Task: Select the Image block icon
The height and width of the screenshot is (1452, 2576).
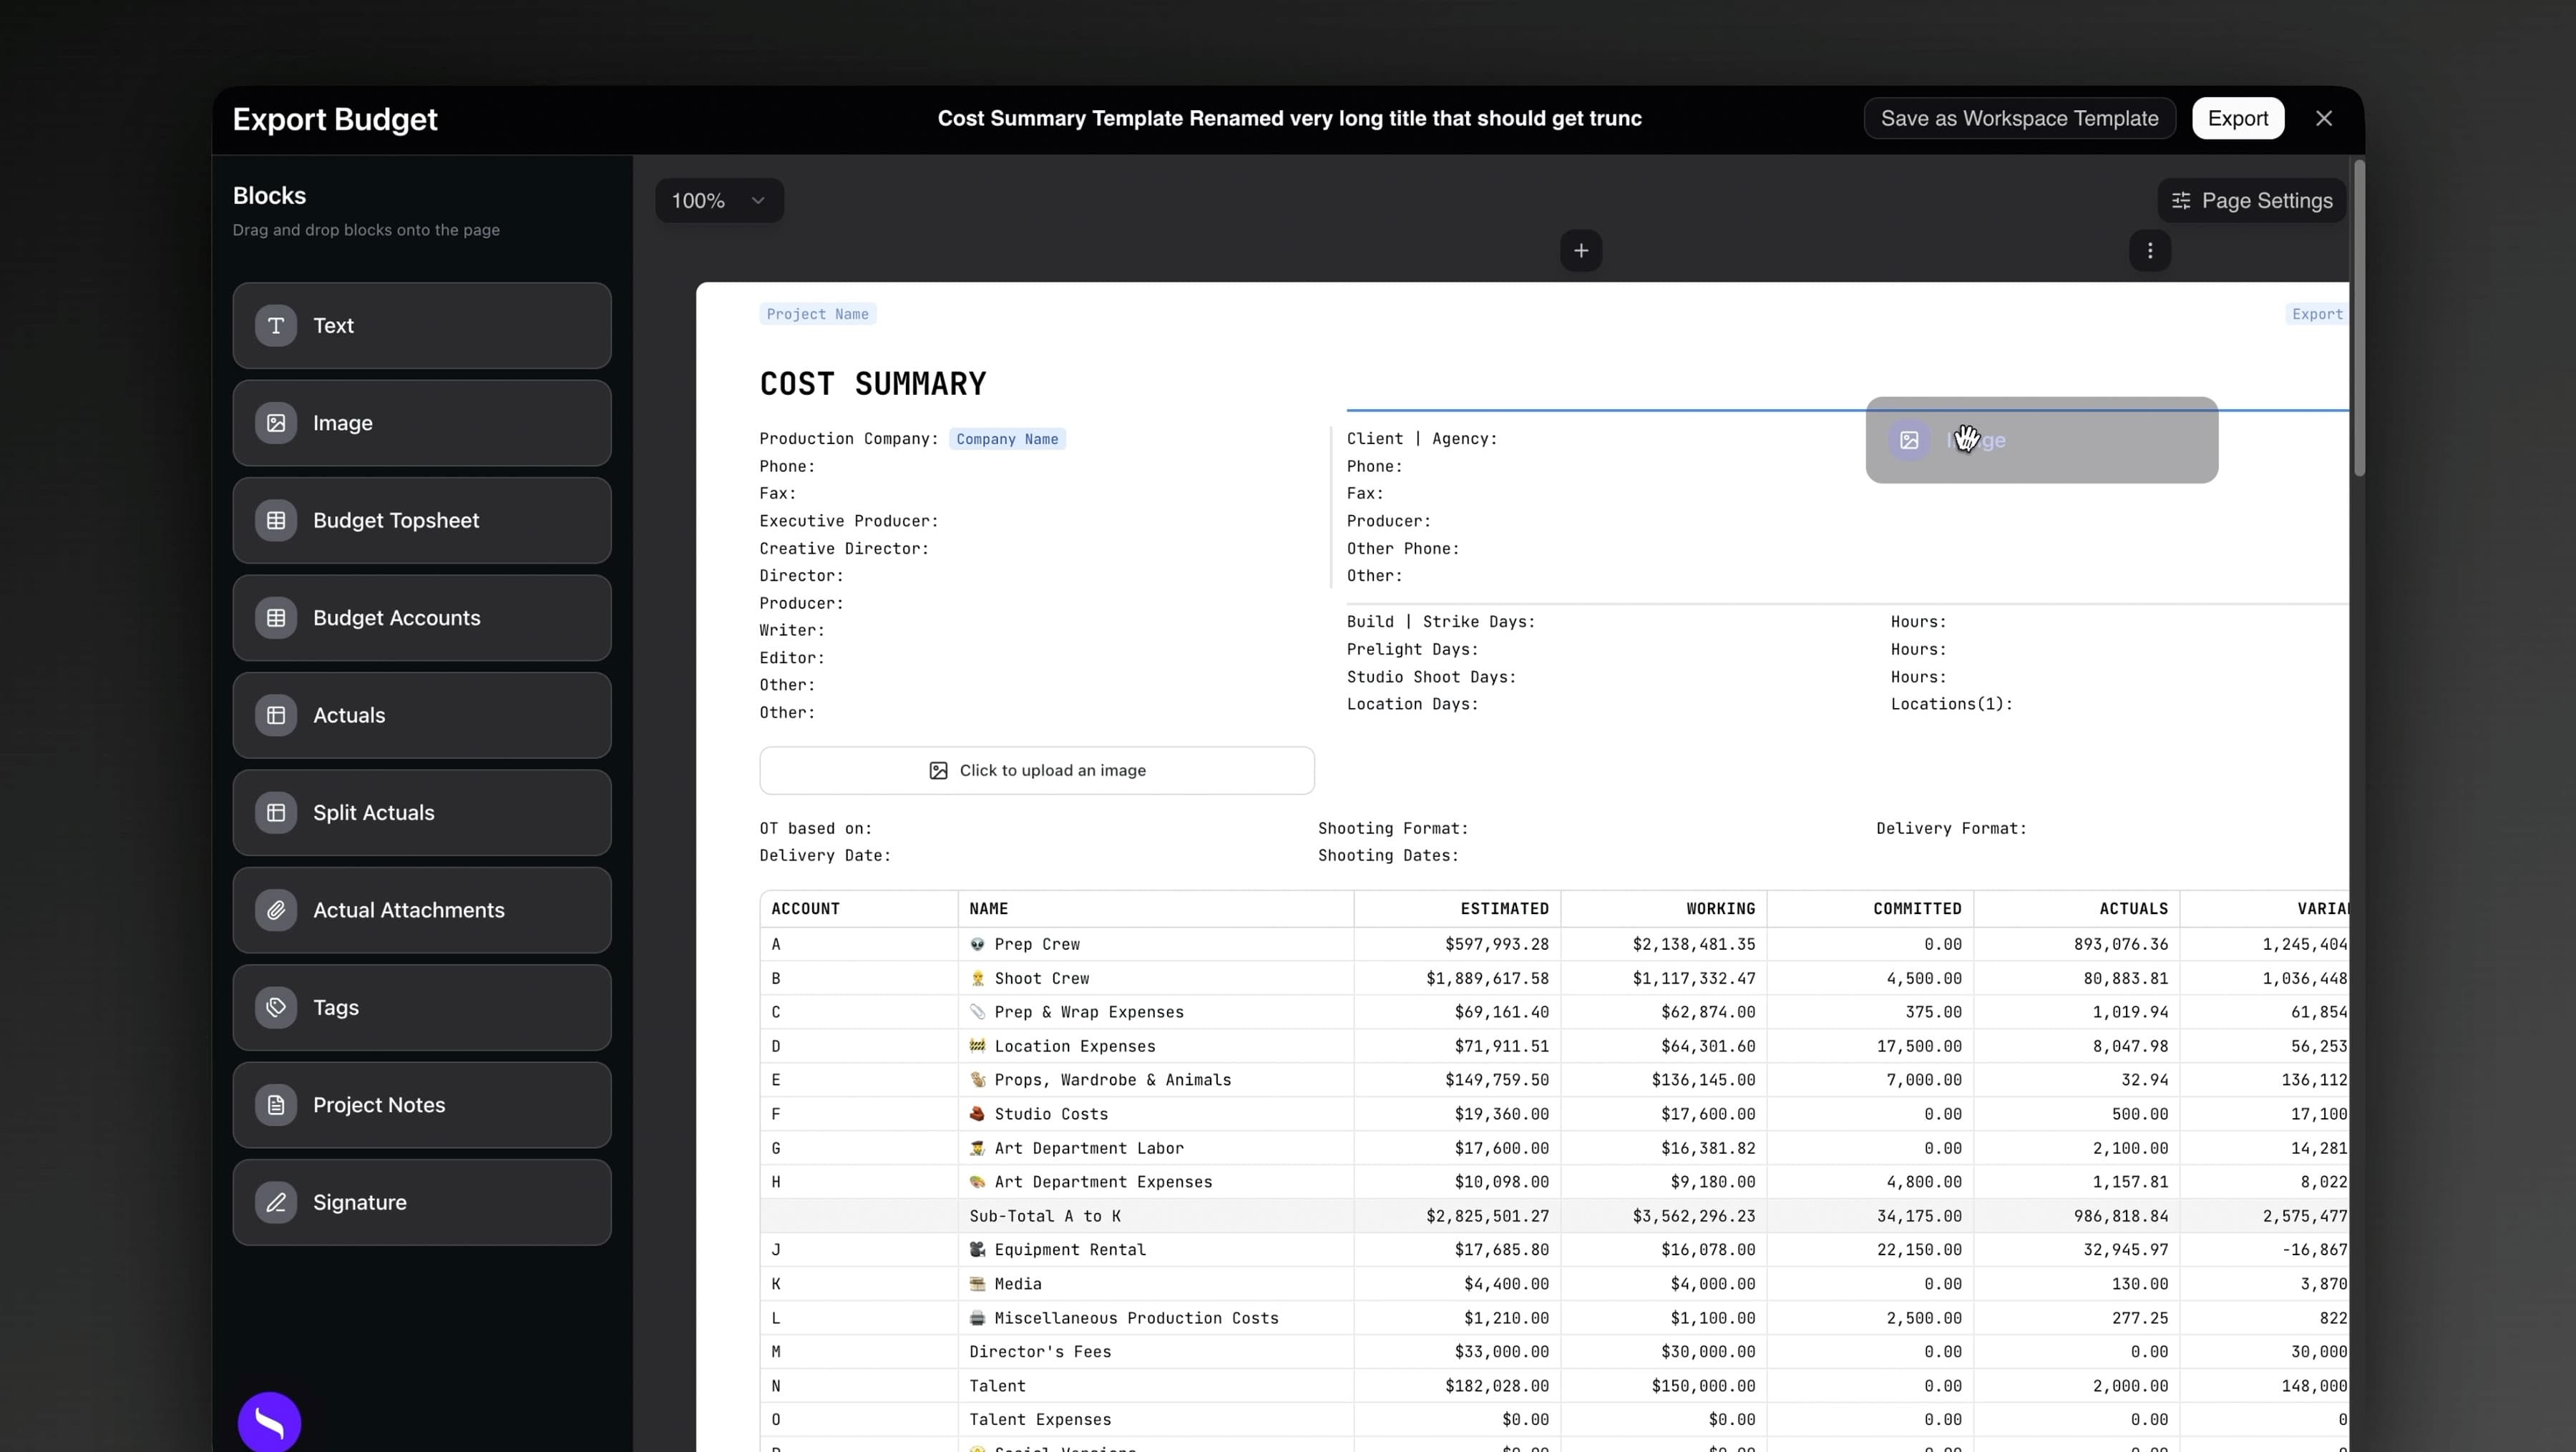Action: click(276, 422)
